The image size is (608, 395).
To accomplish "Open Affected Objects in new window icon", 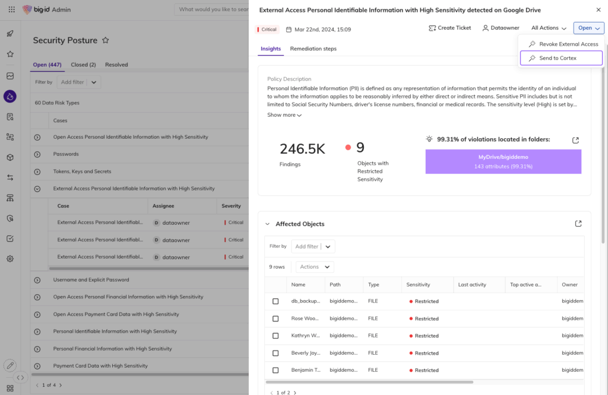I will pos(578,224).
